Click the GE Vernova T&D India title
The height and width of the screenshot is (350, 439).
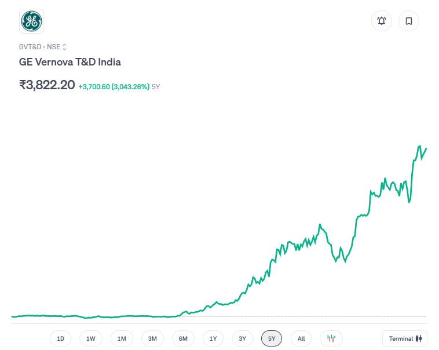click(70, 62)
